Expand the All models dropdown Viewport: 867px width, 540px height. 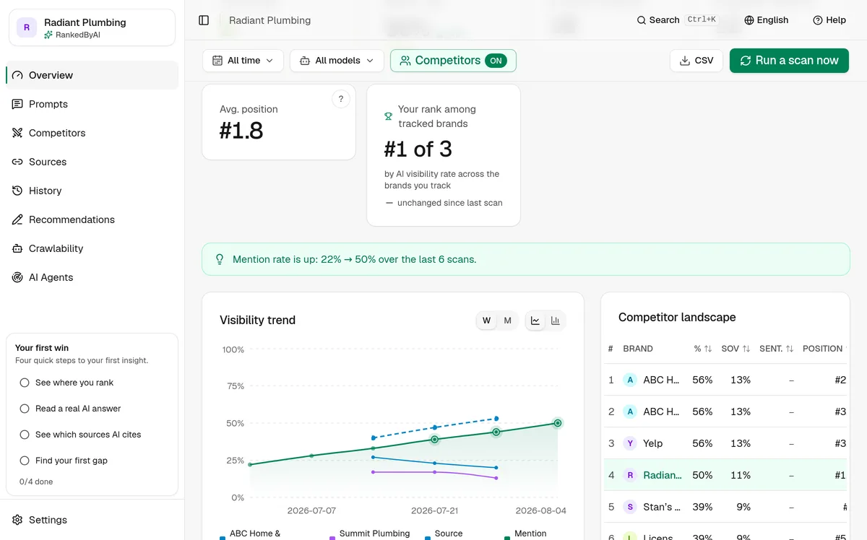click(x=337, y=61)
